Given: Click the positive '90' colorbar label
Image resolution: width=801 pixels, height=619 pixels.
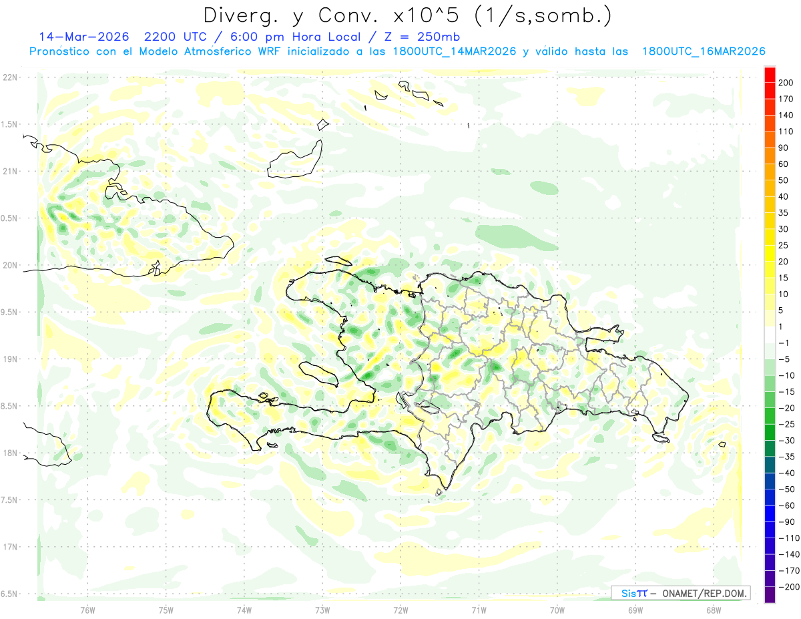Looking at the screenshot, I should pos(784,148).
